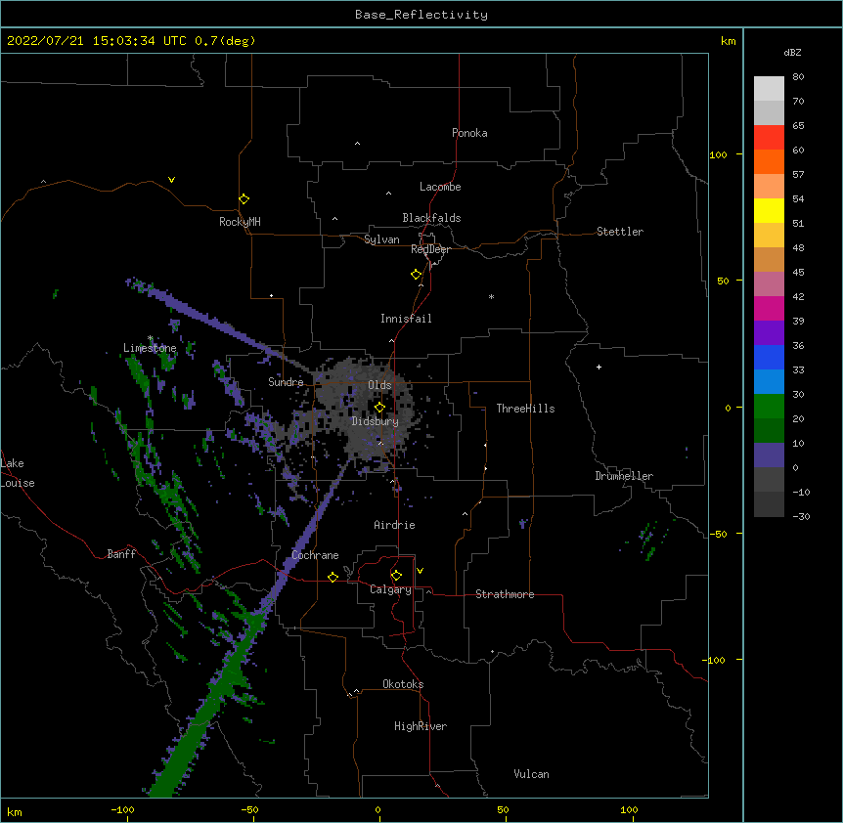Click the Ponoka city label

[x=469, y=133]
